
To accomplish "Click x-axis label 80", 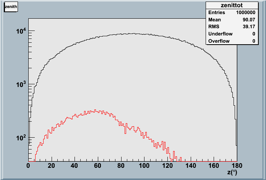I will click(121, 166).
